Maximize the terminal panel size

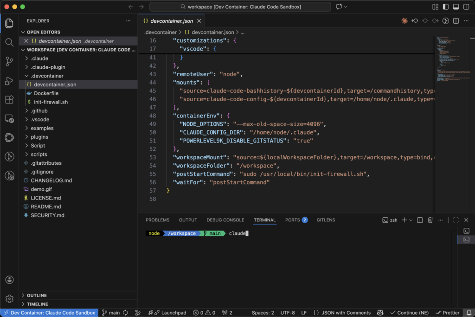[x=456, y=220]
